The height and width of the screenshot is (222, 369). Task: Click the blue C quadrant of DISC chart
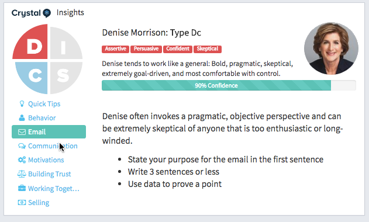point(33,77)
